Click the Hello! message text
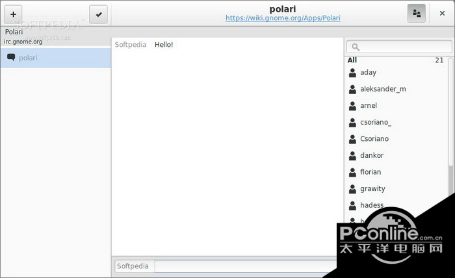The height and width of the screenshot is (278, 455). [x=164, y=45]
